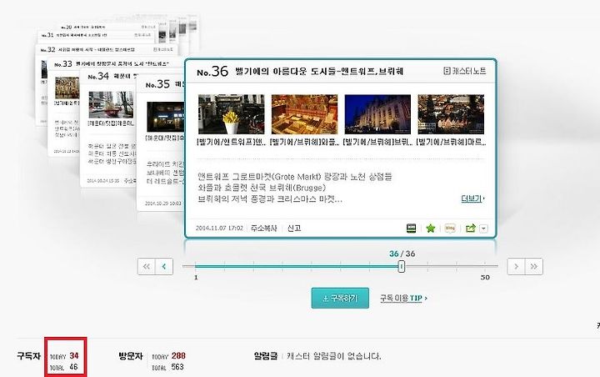Click the No.34 card street thumbnail
The image size is (600, 377).
pyautogui.click(x=112, y=104)
